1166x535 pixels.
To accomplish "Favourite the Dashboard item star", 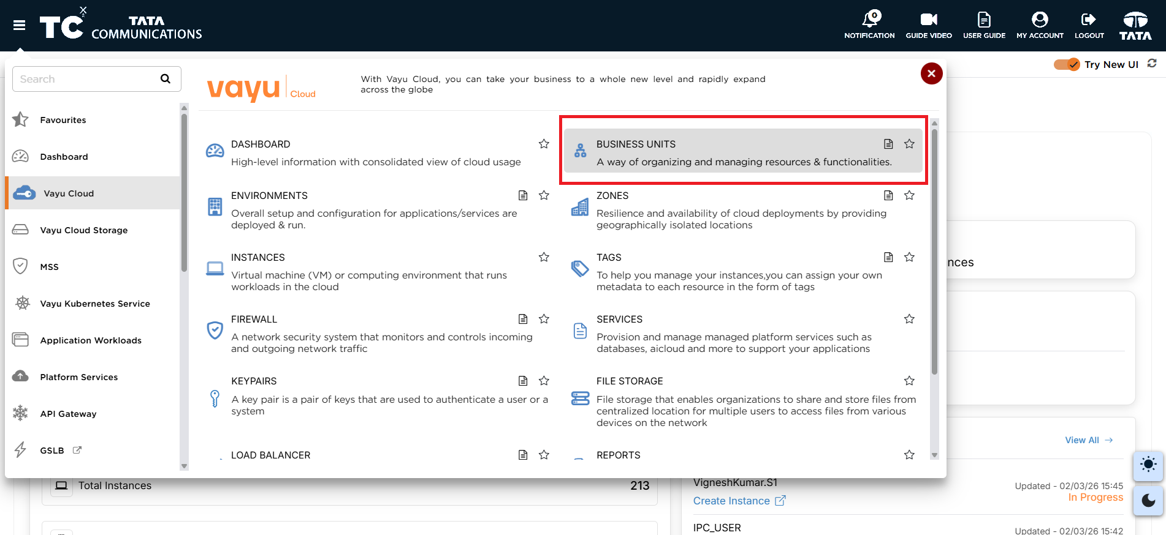I will point(544,144).
